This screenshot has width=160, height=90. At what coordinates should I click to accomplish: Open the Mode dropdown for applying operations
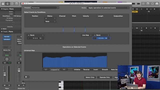click(108, 8)
